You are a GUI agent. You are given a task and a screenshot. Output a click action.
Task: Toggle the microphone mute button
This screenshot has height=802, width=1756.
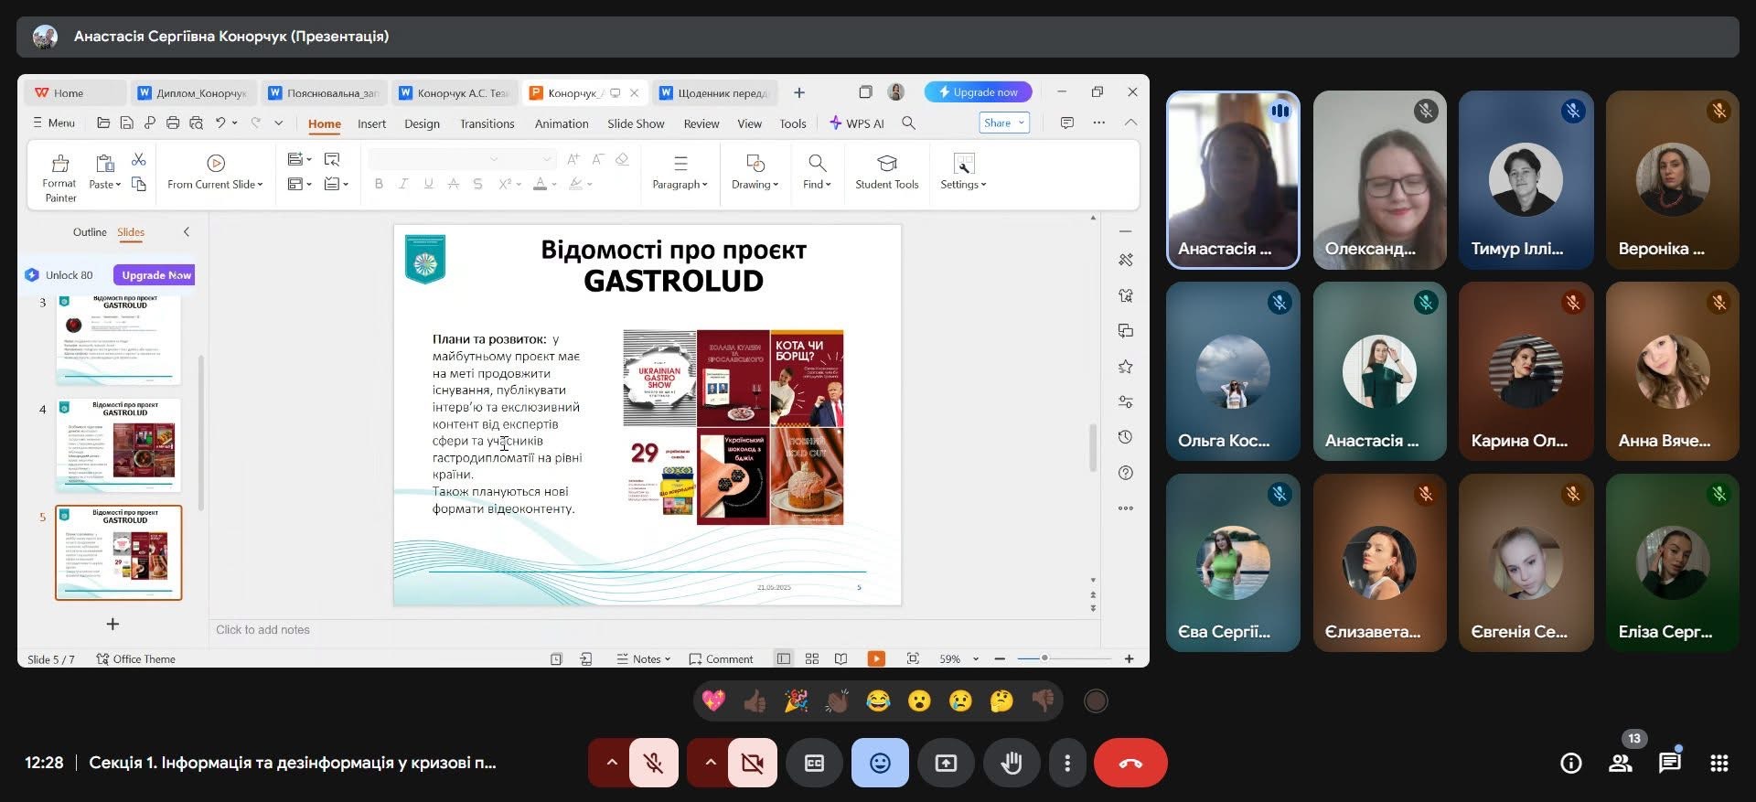coord(654,763)
